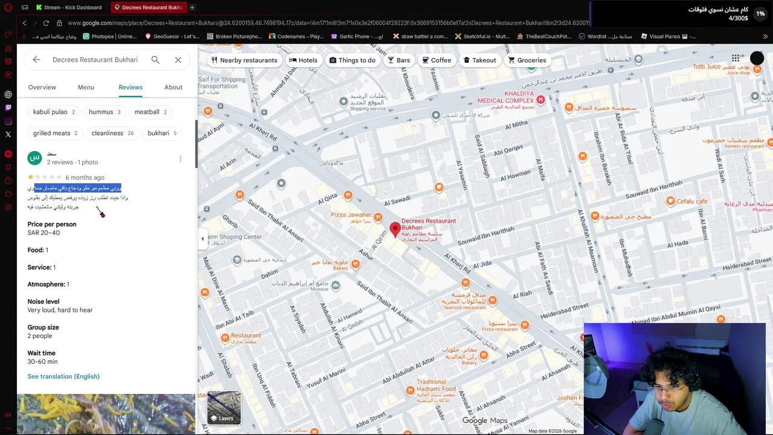Search nearby Coffee places
The image size is (773, 435).
click(437, 60)
